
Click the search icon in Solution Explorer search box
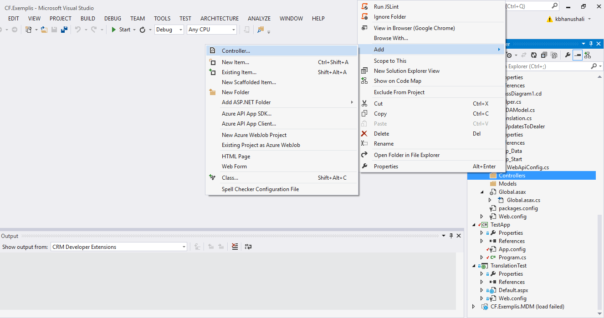coord(594,66)
